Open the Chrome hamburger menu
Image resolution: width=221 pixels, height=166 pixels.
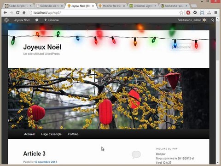tap(216, 12)
